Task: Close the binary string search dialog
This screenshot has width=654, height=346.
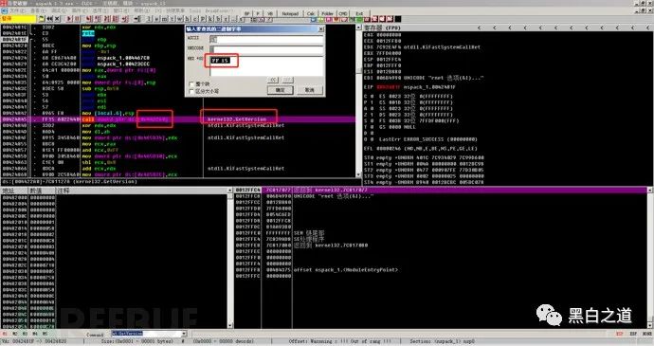Action: click(x=320, y=29)
